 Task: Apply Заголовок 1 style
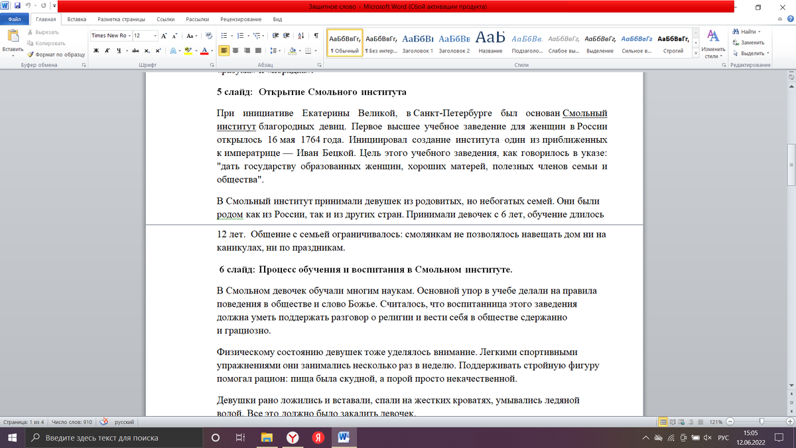click(417, 42)
